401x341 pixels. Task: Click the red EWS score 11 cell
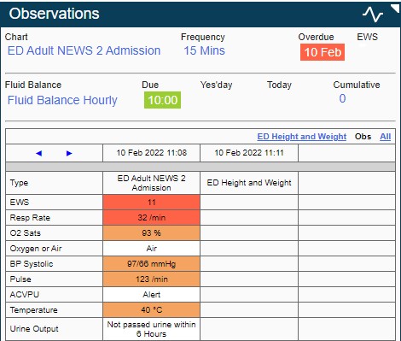click(152, 203)
